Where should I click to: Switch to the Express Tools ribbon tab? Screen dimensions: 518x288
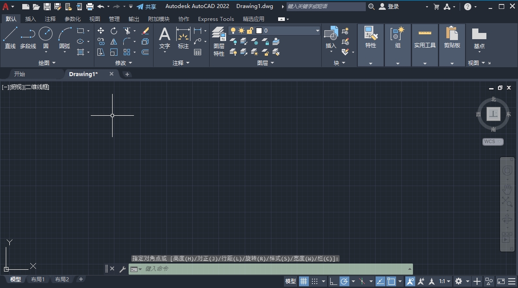tap(216, 19)
